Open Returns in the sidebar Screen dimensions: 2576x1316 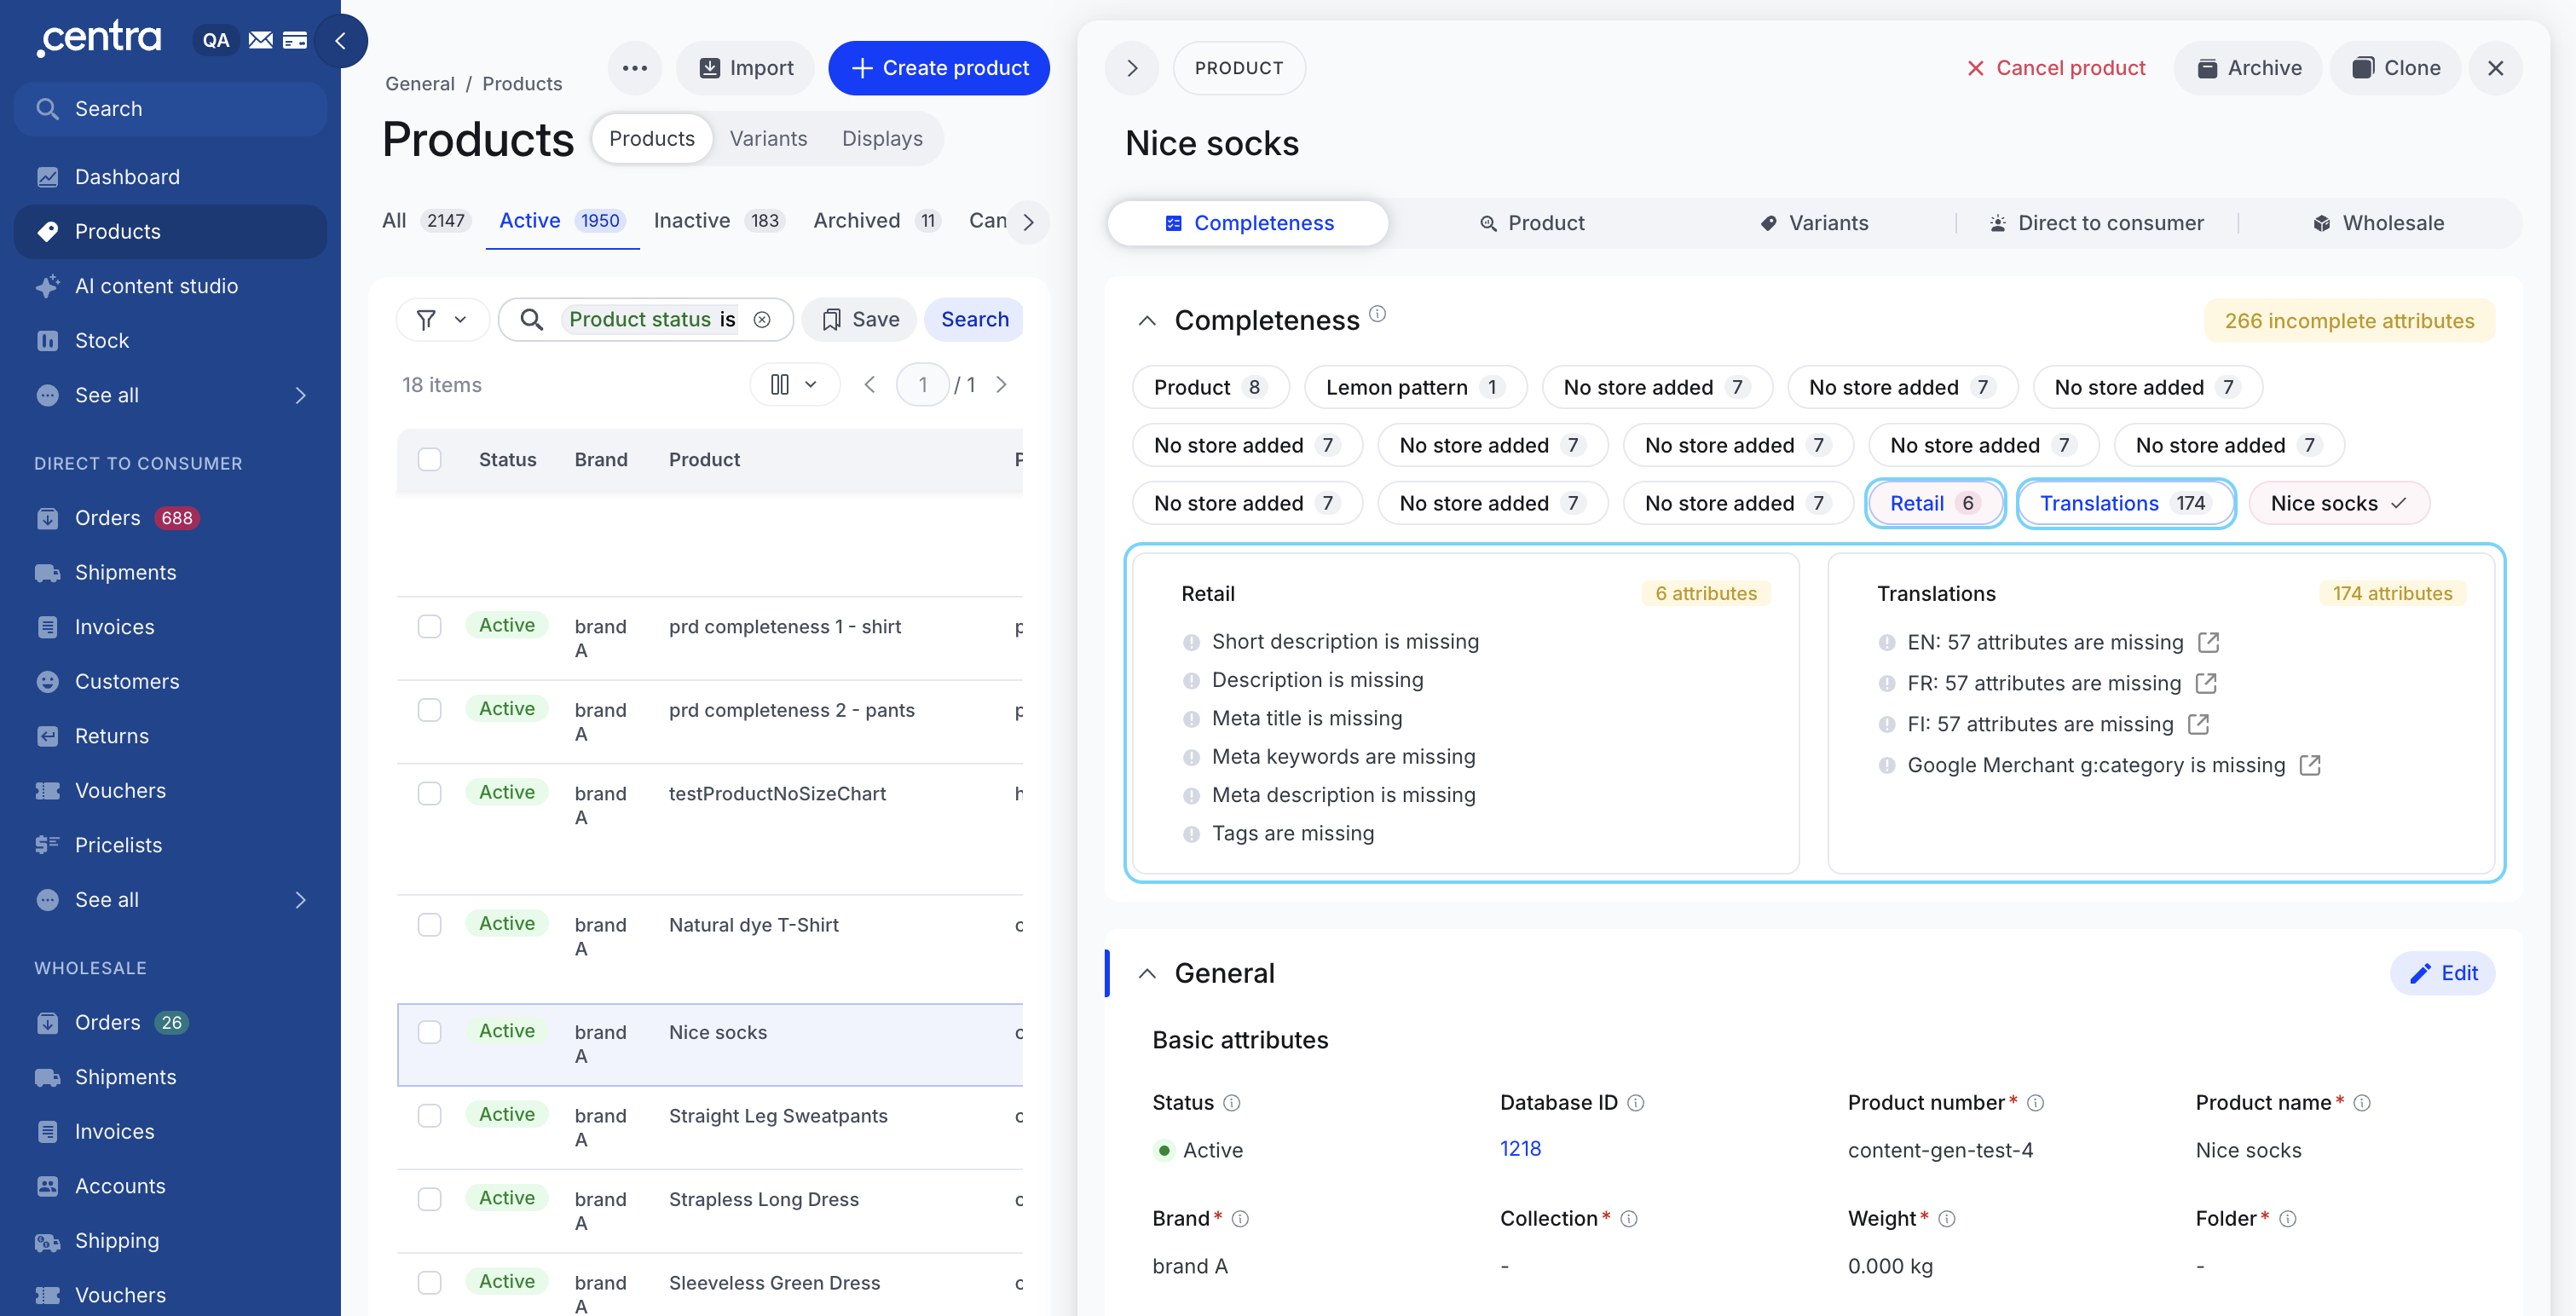point(170,736)
